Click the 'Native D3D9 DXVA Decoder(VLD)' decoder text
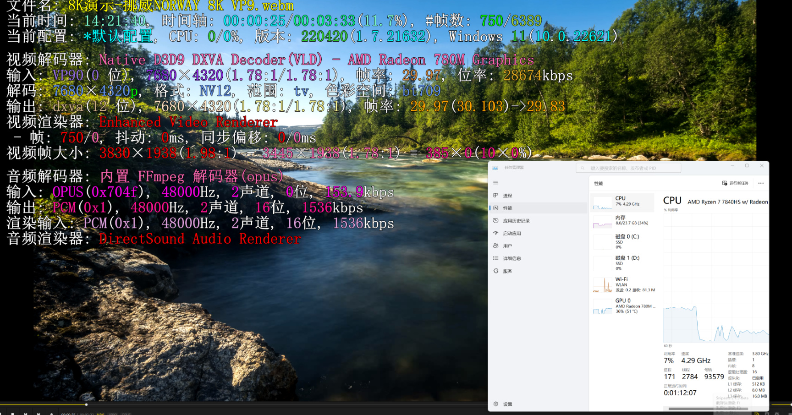 point(210,60)
